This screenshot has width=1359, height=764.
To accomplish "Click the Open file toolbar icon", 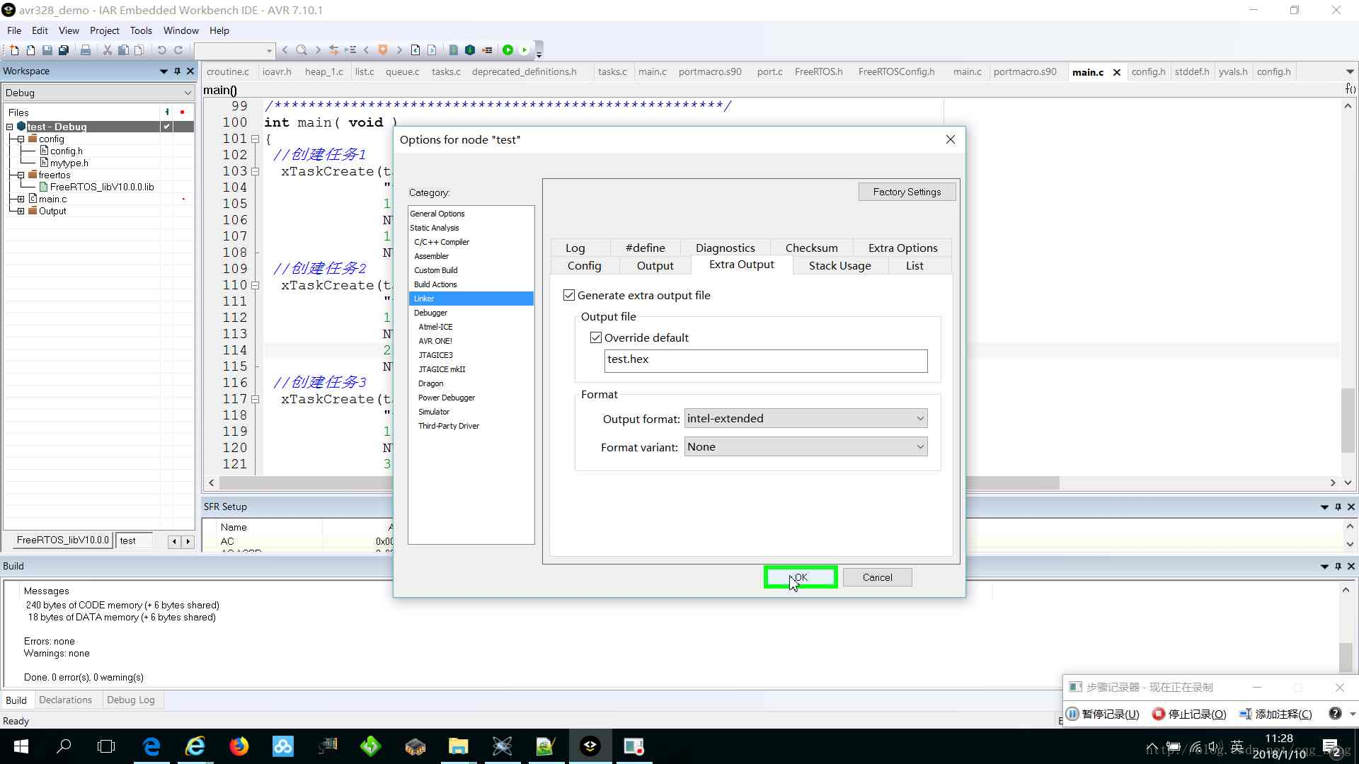I will tap(30, 50).
